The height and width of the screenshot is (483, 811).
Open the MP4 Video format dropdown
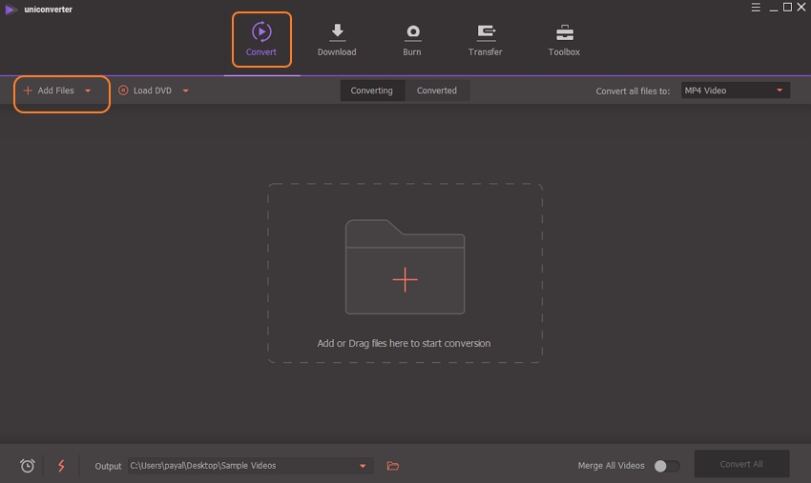[735, 91]
